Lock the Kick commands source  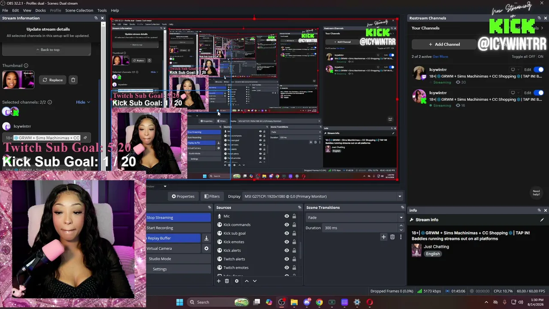point(294,225)
